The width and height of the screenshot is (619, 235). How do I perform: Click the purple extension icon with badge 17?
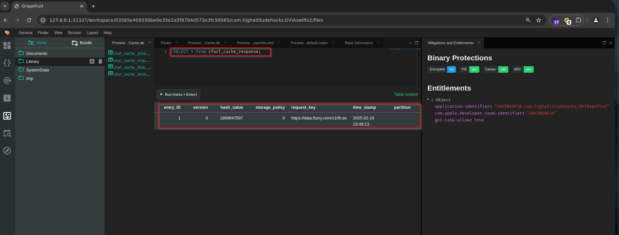pos(557,20)
